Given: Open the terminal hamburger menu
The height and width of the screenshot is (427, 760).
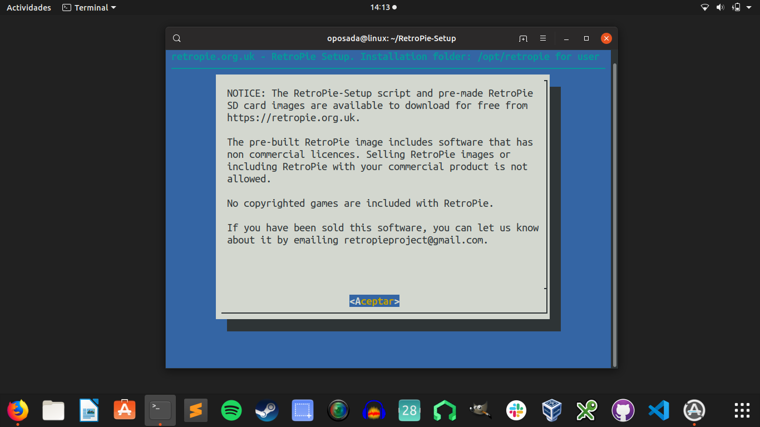Looking at the screenshot, I should (x=542, y=38).
